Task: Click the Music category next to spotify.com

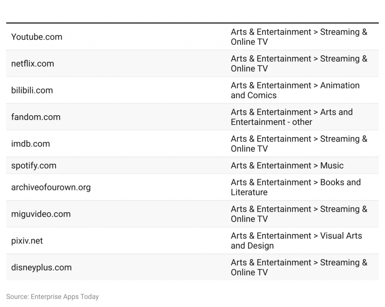Action: [x=287, y=166]
